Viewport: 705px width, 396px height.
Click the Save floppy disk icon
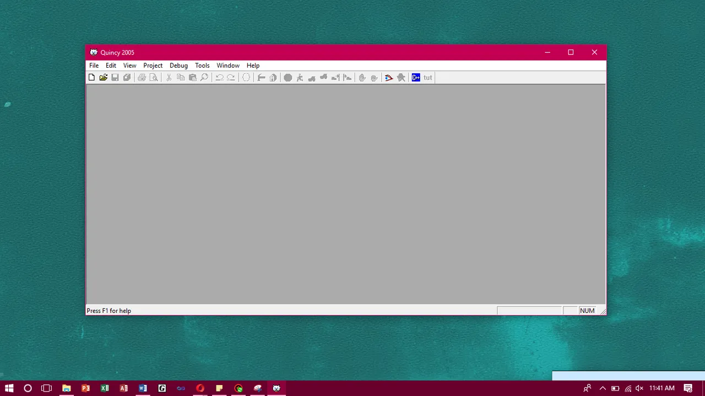(x=115, y=78)
